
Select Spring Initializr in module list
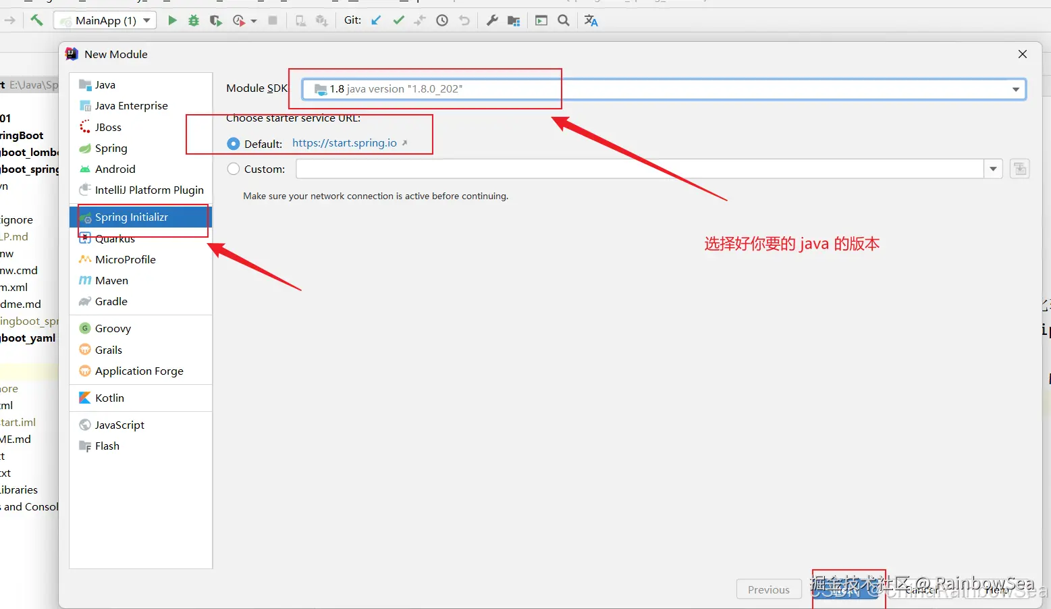pos(141,217)
